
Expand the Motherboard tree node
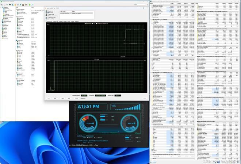(x=1, y=20)
